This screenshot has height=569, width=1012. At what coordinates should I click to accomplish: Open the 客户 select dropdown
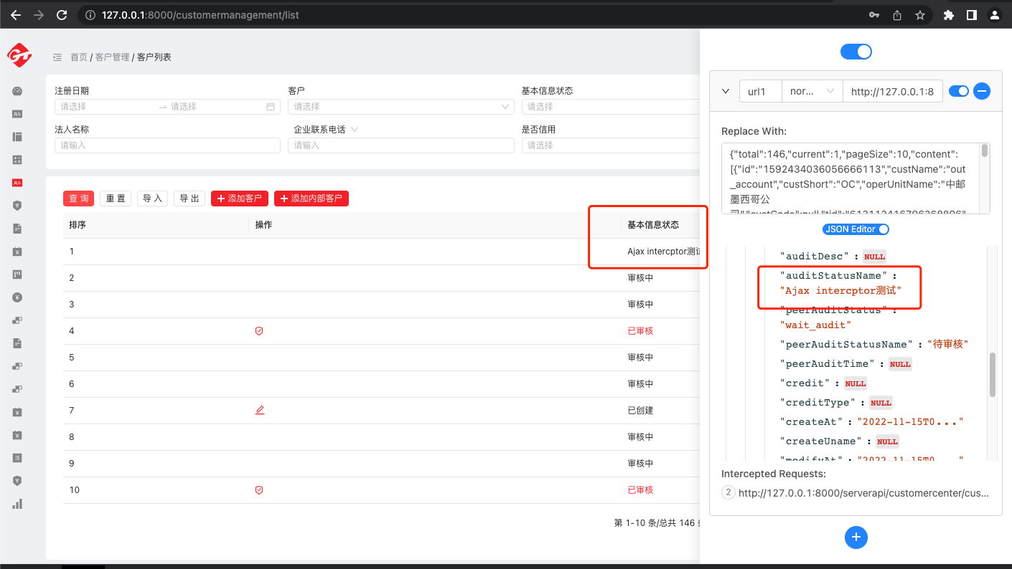click(x=401, y=107)
